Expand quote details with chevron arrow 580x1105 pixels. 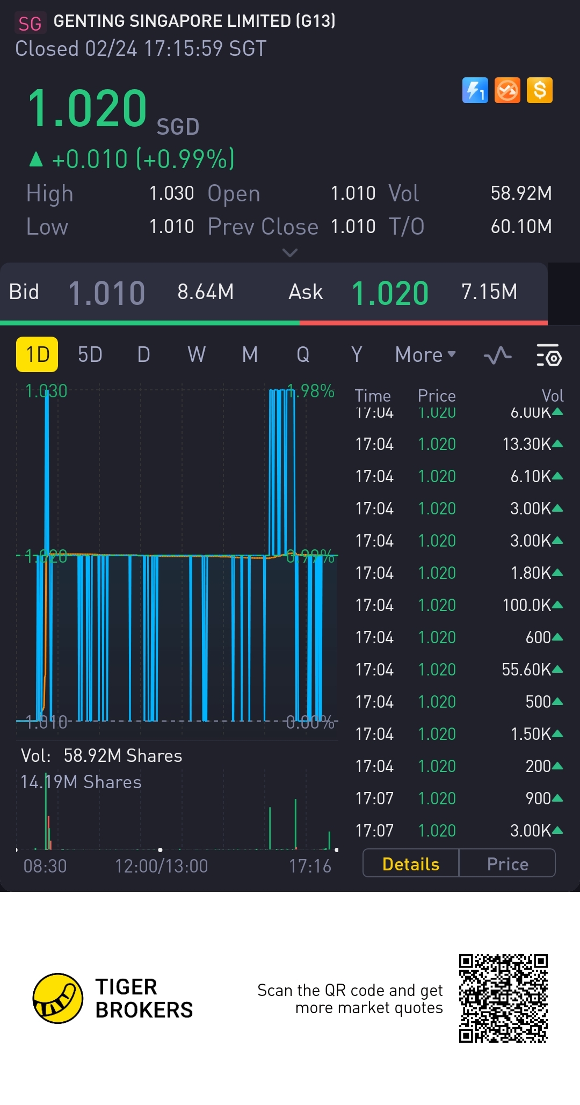coord(290,252)
